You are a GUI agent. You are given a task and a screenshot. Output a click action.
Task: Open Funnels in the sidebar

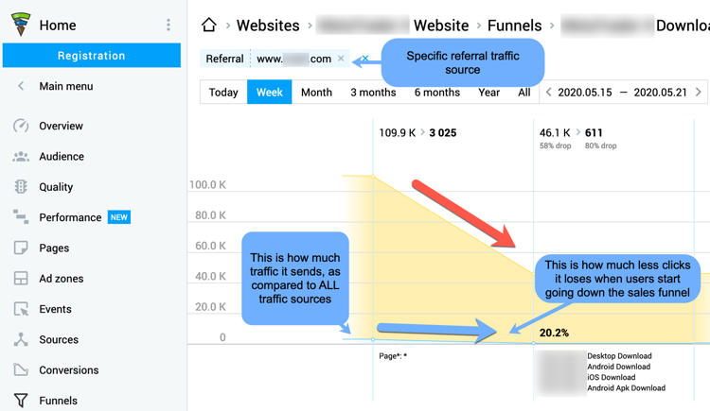click(59, 401)
